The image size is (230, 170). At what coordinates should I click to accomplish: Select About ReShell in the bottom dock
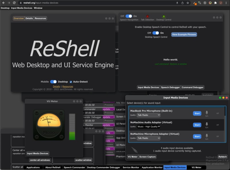(x=53, y=167)
